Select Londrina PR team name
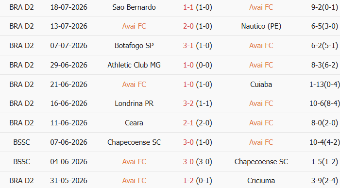Viewport: 340px width, 188px height. 134,103
